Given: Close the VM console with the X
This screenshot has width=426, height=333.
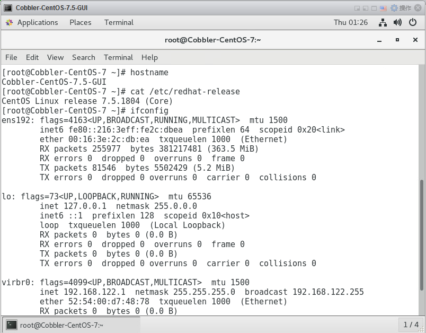Looking at the screenshot, I should pos(418,8).
